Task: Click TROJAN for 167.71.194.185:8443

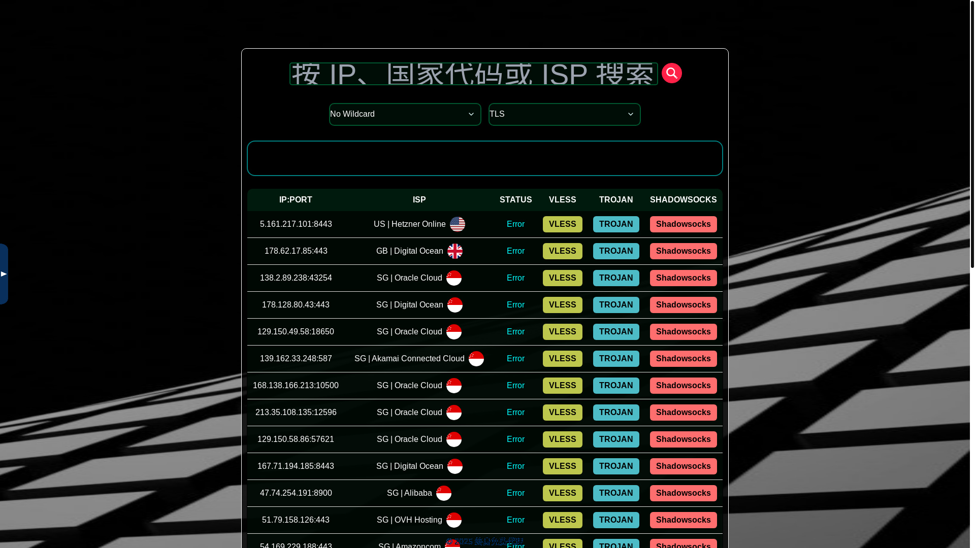Action: [x=615, y=466]
